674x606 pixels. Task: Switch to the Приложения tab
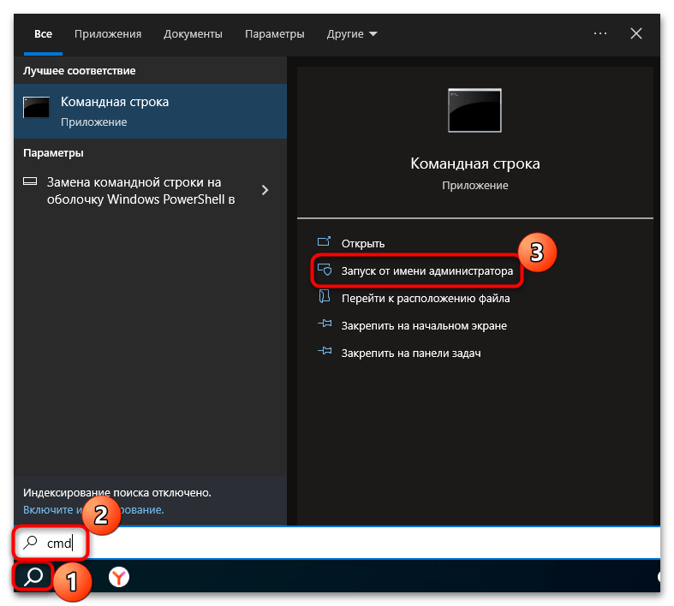(x=108, y=34)
